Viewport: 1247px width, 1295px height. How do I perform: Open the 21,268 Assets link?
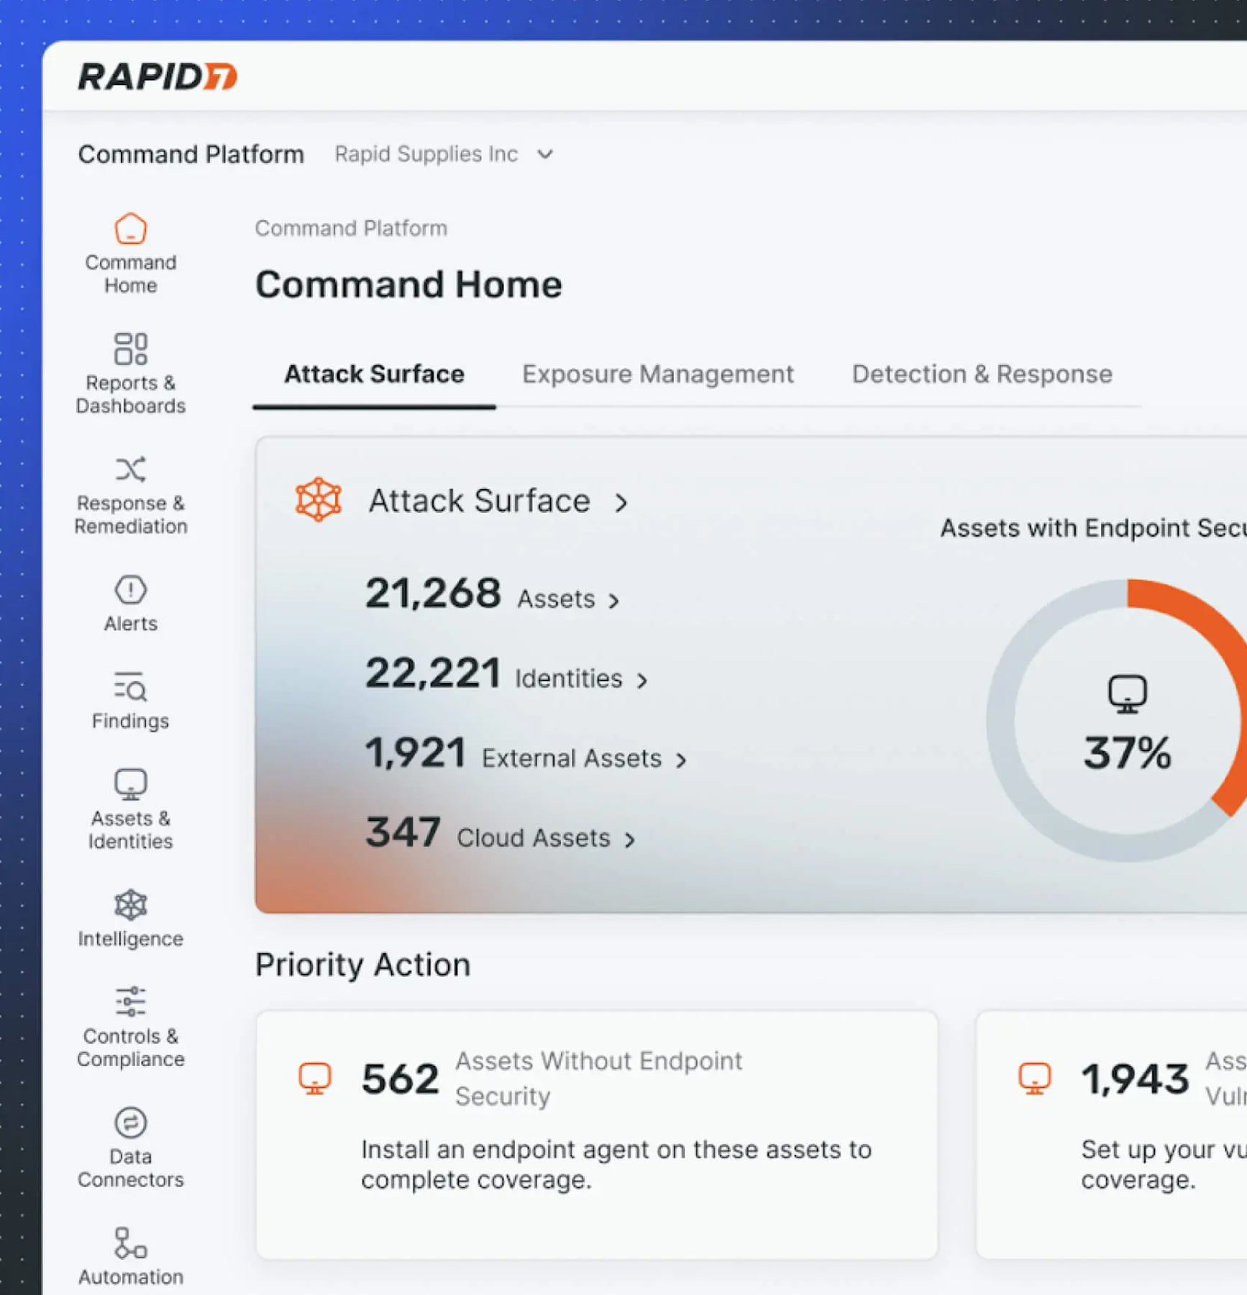492,595
